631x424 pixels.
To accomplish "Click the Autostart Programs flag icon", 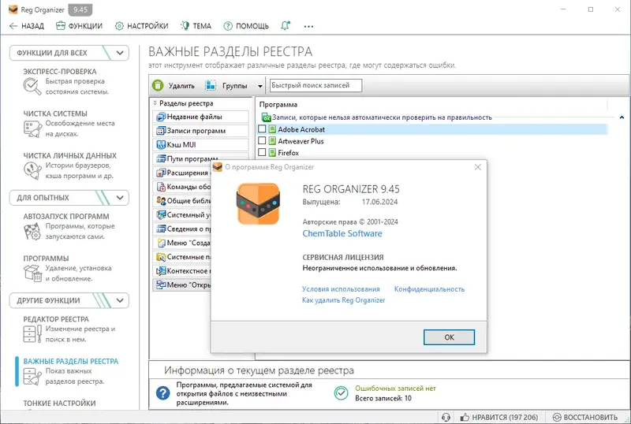I will 32,232.
